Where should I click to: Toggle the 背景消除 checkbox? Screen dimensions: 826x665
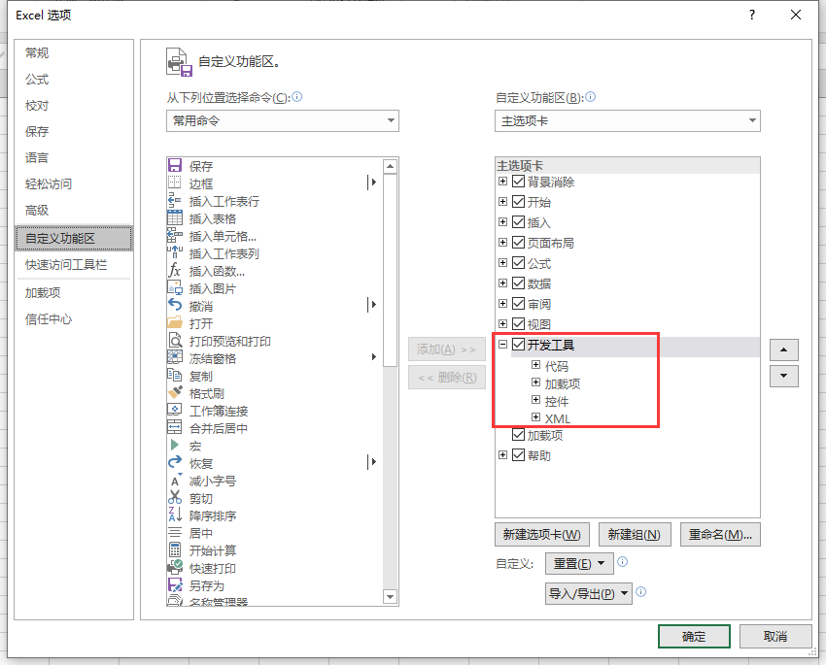pos(519,182)
